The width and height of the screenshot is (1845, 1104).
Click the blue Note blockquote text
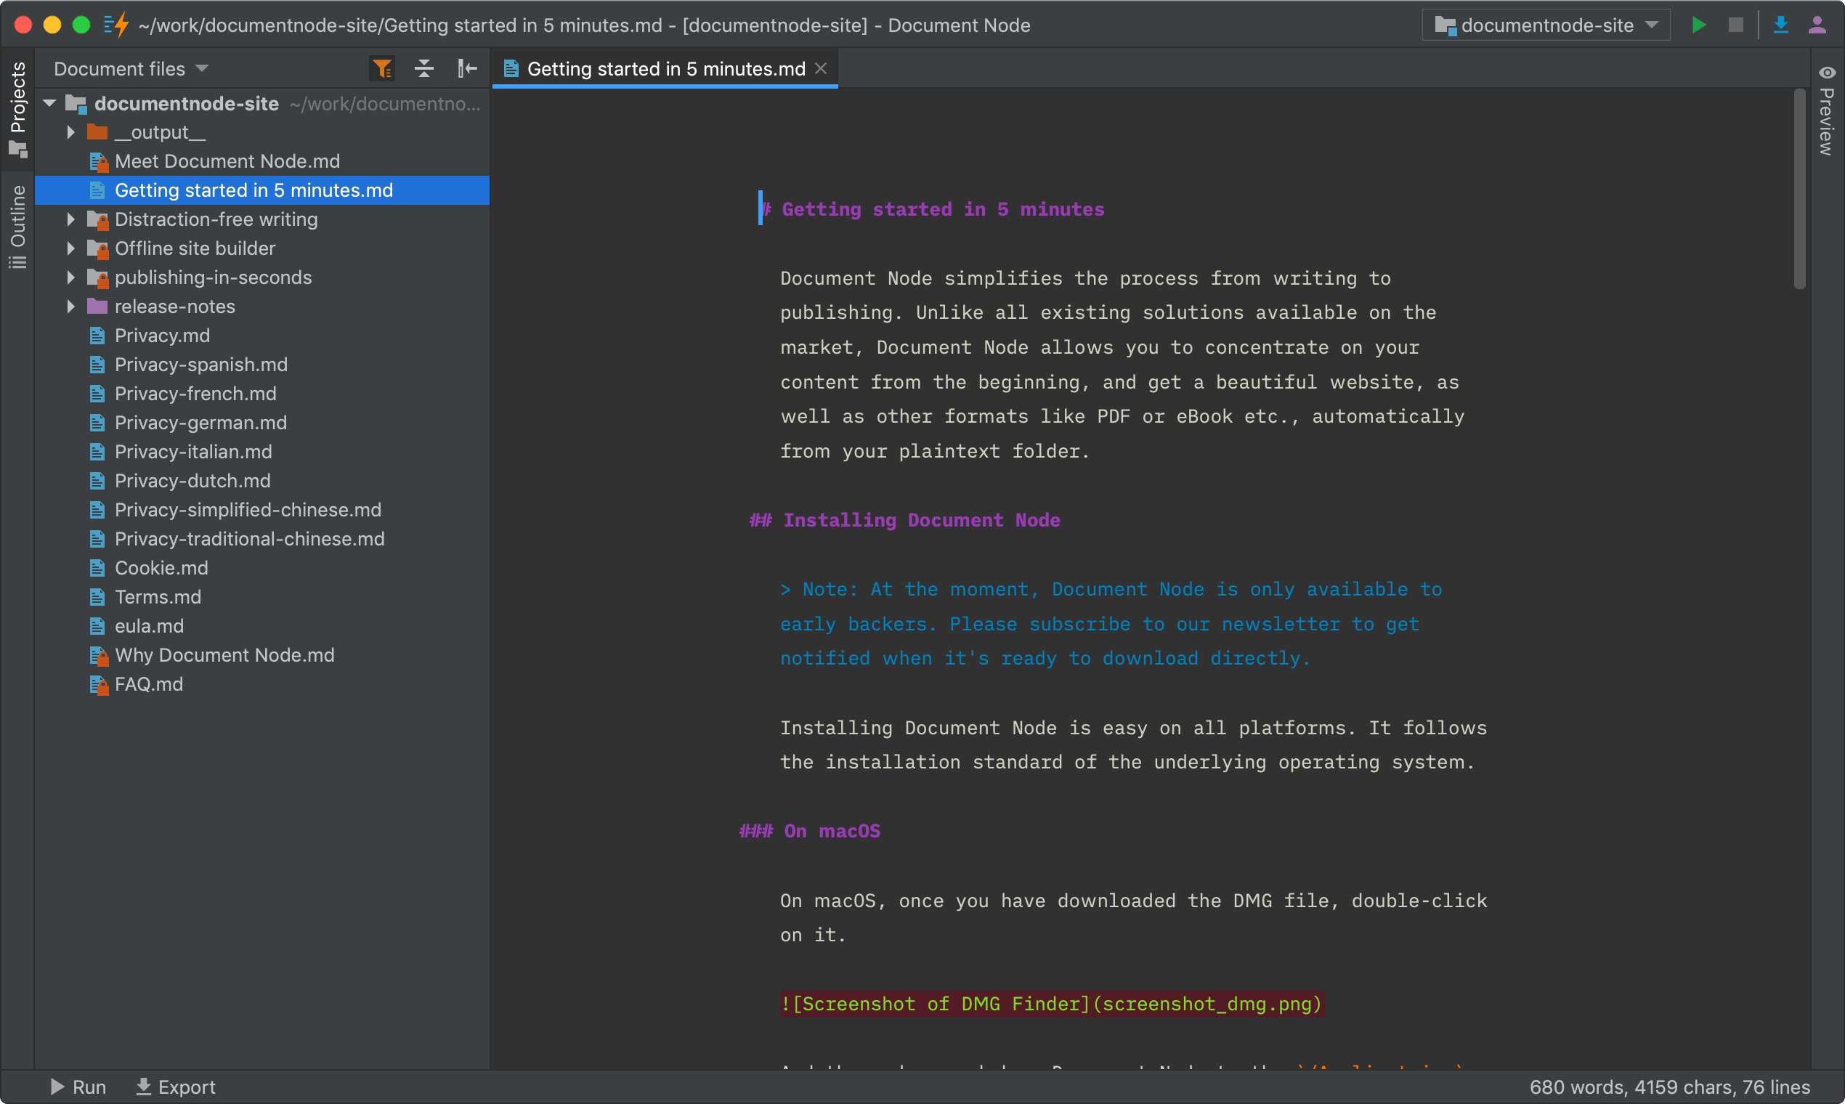pos(1111,624)
